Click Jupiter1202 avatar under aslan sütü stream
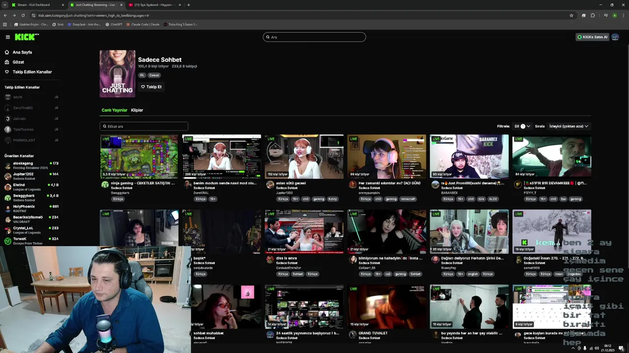The image size is (629, 353). [x=270, y=184]
